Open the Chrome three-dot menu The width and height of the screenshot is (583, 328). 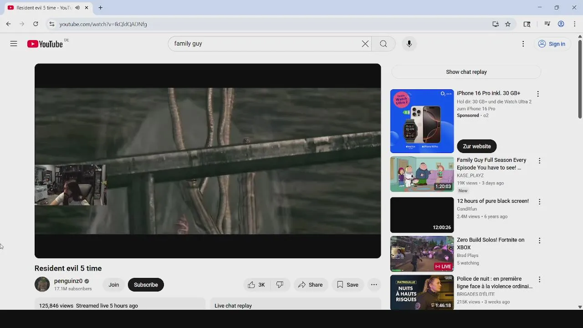[575, 24]
